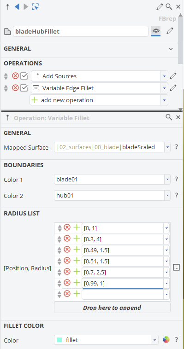Reorder handle for Variable Edge Fillet operation

click(x=6, y=88)
